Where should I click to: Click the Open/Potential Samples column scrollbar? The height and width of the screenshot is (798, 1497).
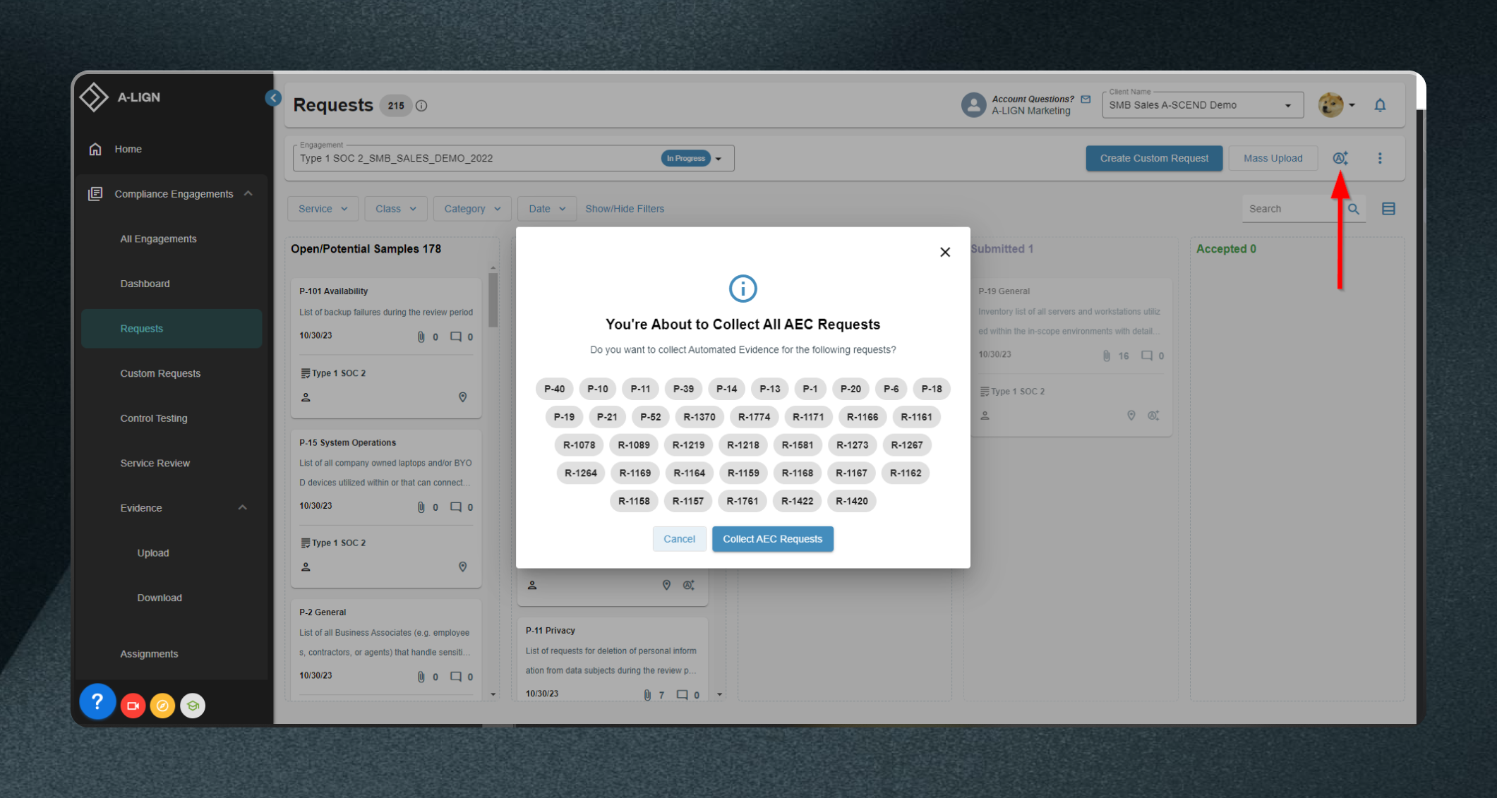coord(493,300)
